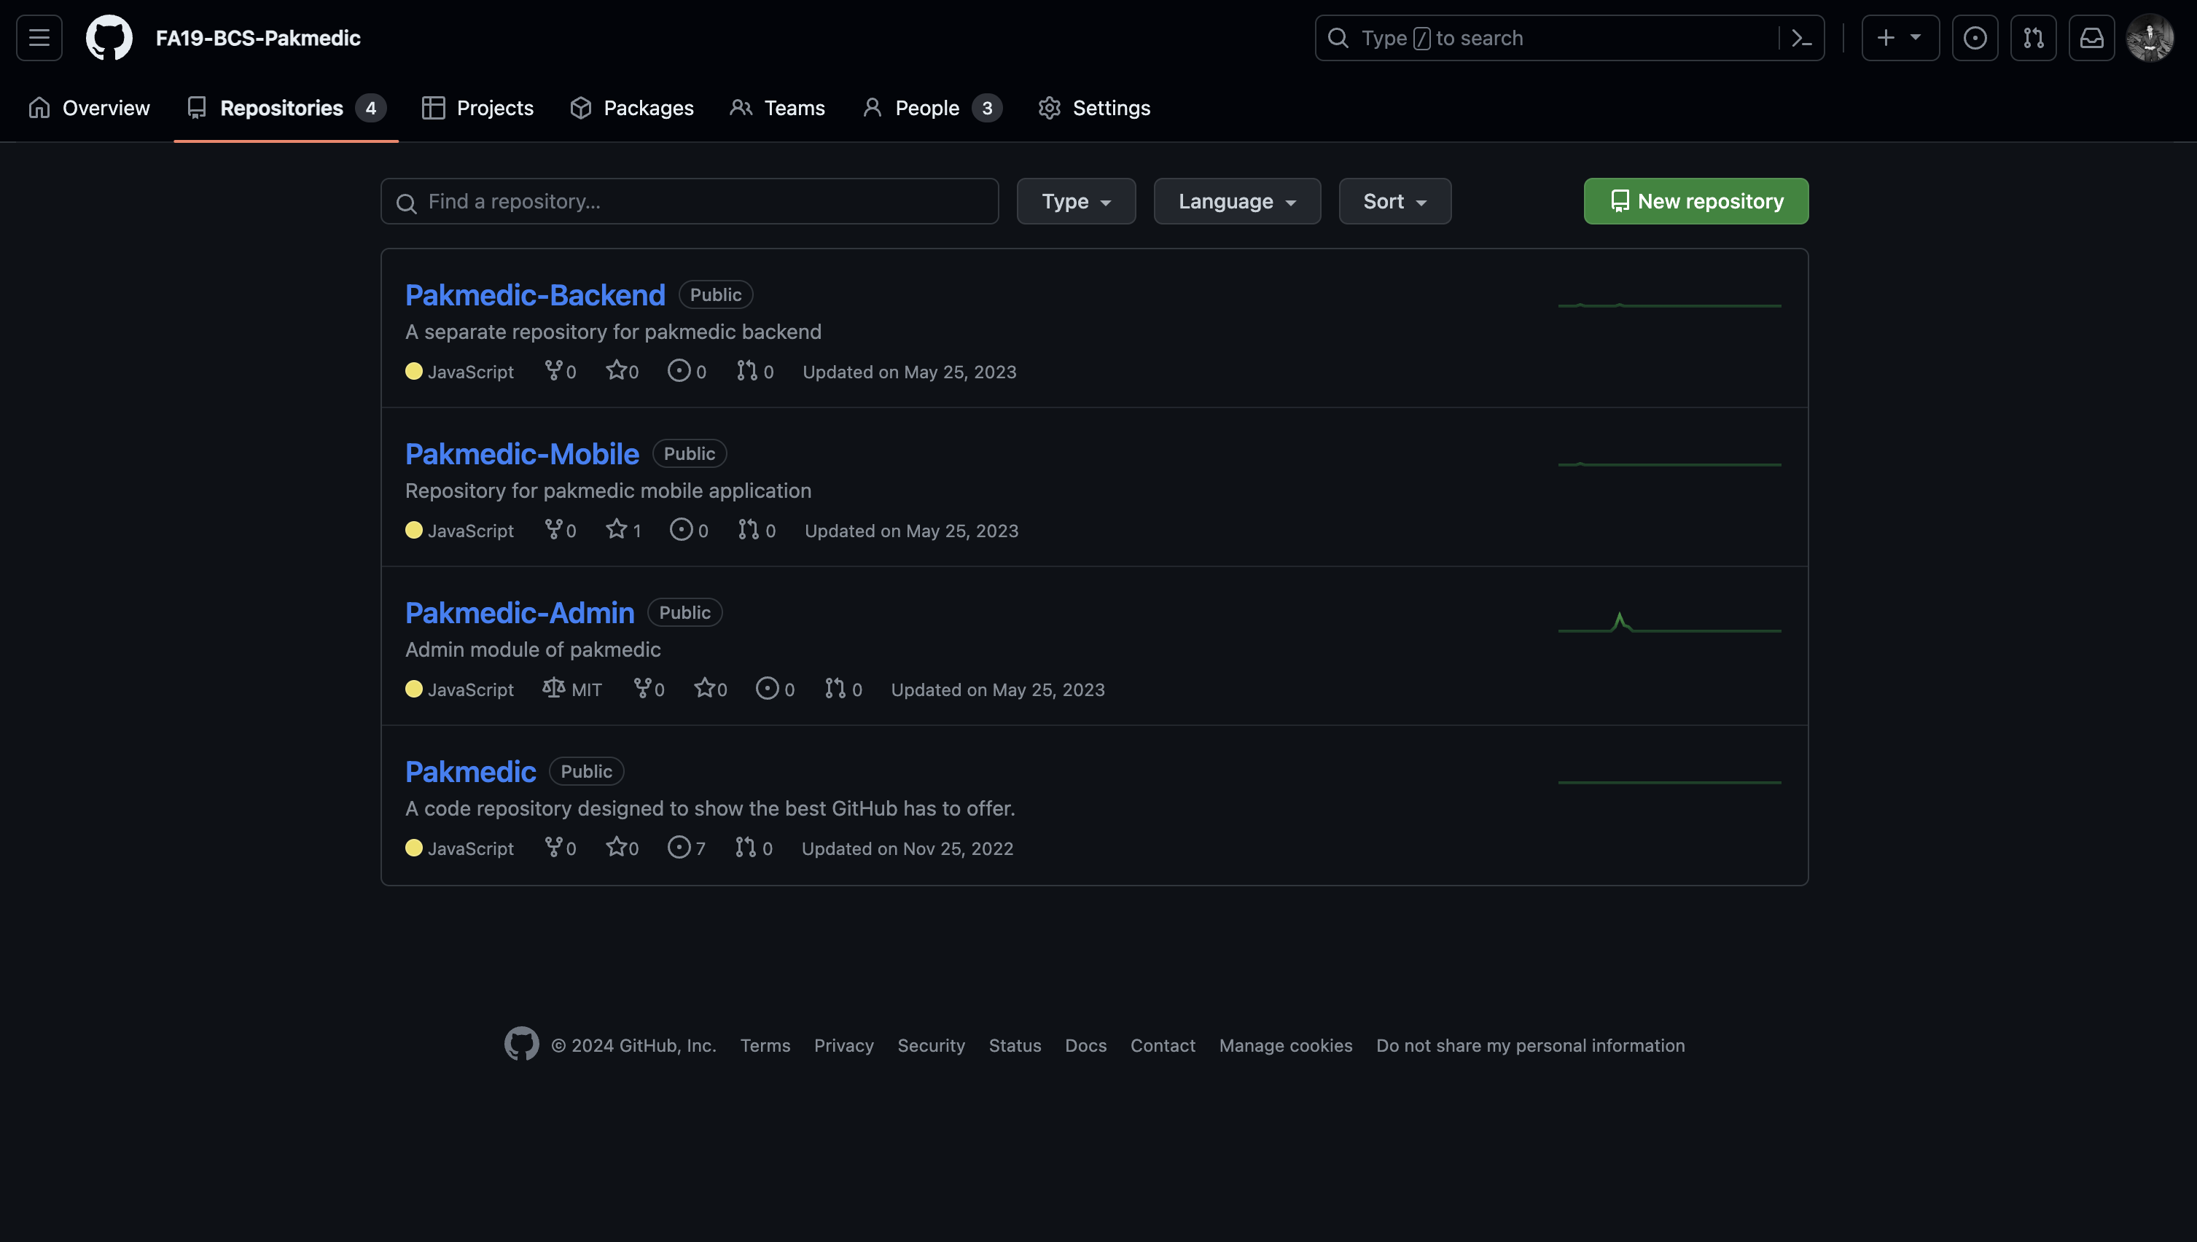
Task: Switch to the People tab
Action: [932, 109]
